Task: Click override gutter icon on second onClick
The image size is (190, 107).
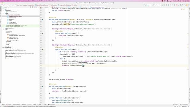Action: (43, 50)
